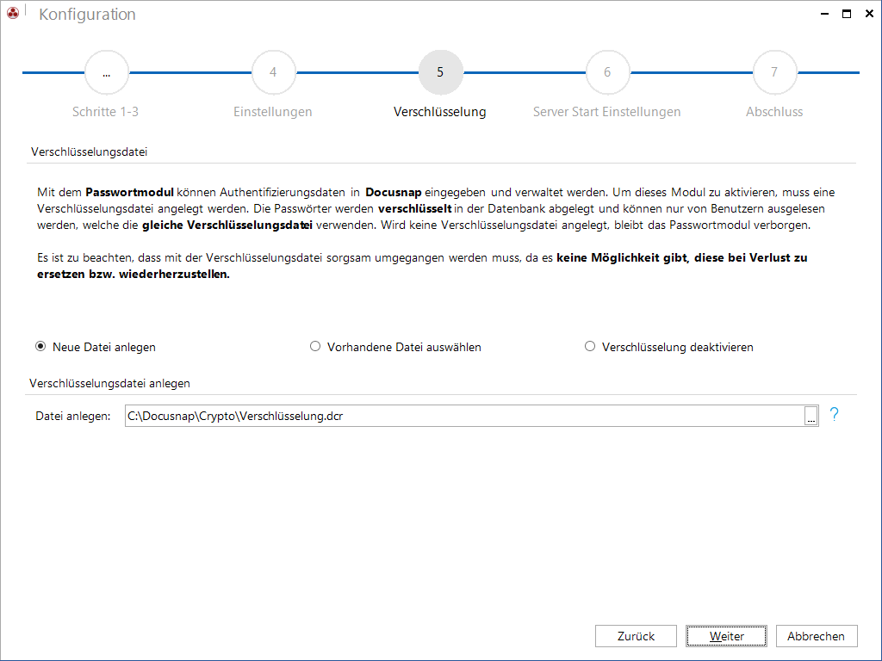Select step 5 circle in wizard
Image resolution: width=882 pixels, height=661 pixels.
440,72
